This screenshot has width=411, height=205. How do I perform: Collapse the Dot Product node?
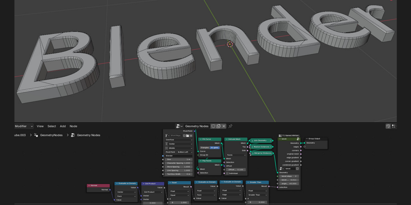tap(143, 183)
